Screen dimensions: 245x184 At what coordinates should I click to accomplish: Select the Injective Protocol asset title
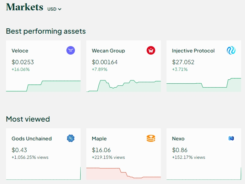tap(193, 51)
